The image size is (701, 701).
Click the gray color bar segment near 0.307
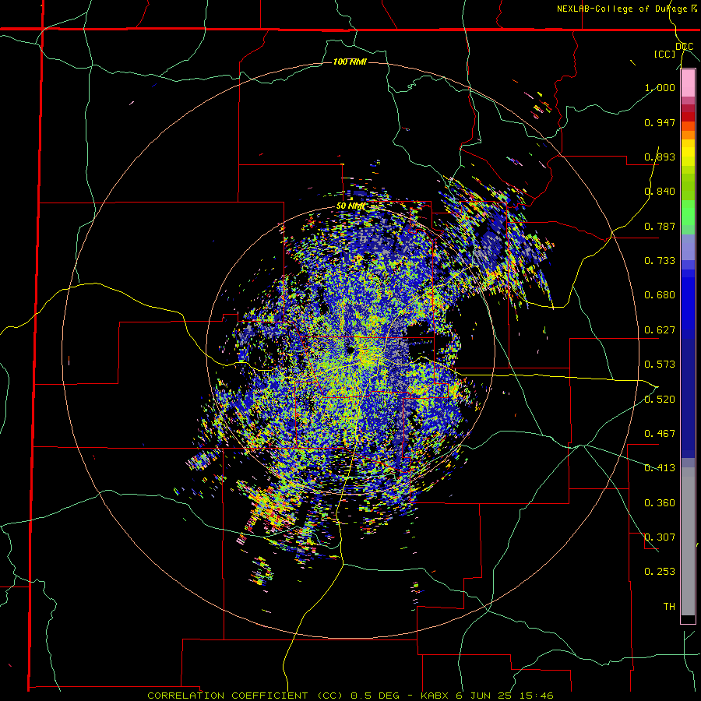(x=688, y=541)
